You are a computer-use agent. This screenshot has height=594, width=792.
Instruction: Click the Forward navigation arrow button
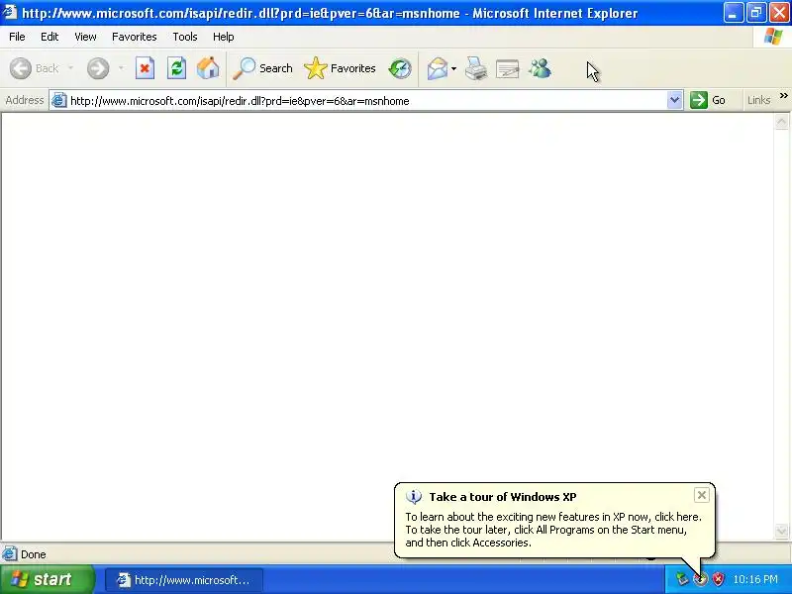pos(98,68)
